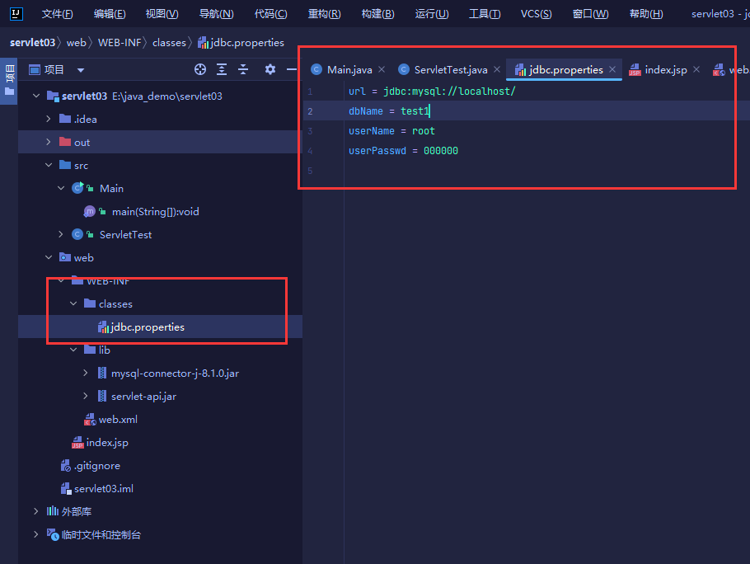Hide the project panel with minus icon

click(x=291, y=69)
